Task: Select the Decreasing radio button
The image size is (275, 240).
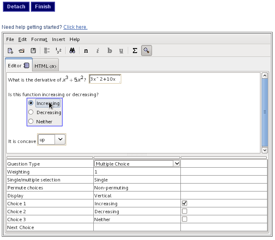Action: pyautogui.click(x=31, y=112)
